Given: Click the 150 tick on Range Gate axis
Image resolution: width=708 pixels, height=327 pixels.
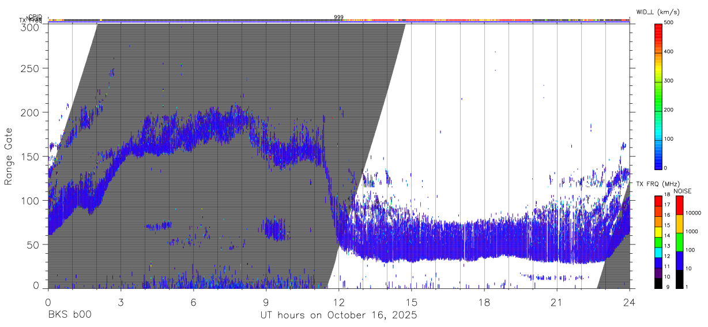Looking at the screenshot, I should (x=31, y=156).
